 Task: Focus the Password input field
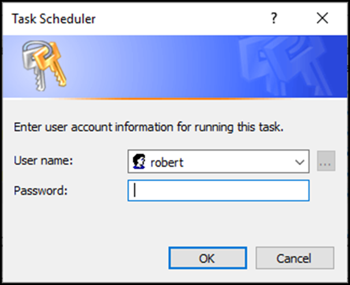tap(218, 190)
